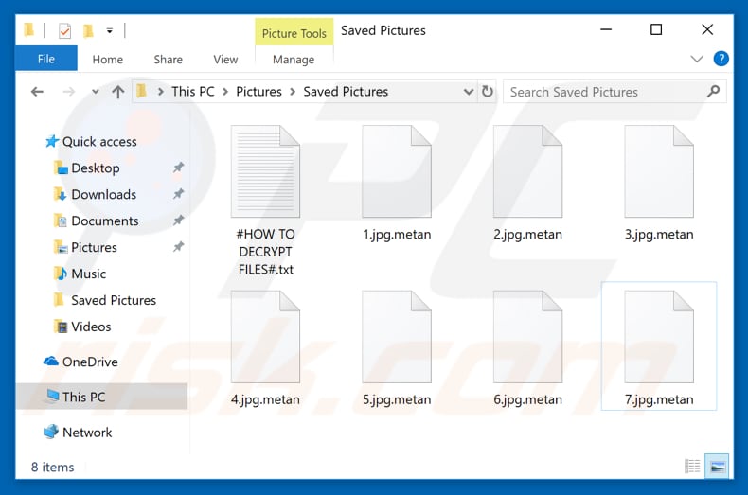The height and width of the screenshot is (495, 748).
Task: Click 'This PC' in address breadcrumb
Action: 193,92
